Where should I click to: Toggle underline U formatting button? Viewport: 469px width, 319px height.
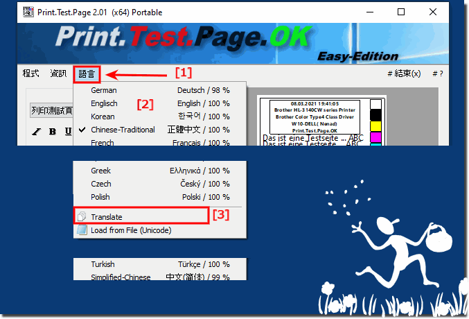68,132
